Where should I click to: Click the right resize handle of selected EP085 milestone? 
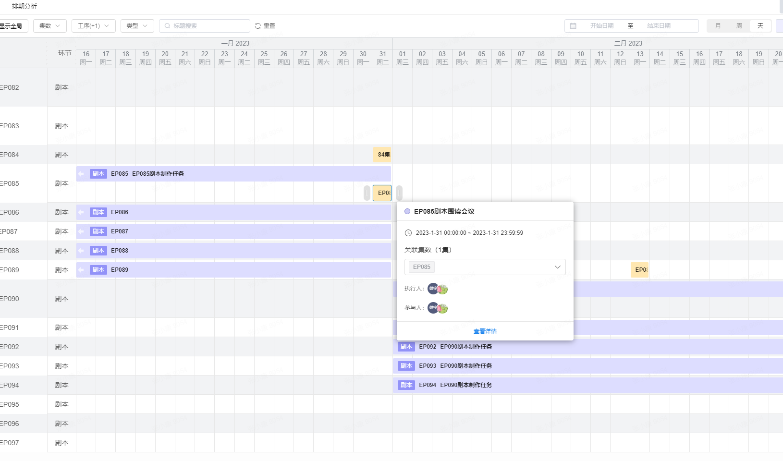pyautogui.click(x=399, y=193)
